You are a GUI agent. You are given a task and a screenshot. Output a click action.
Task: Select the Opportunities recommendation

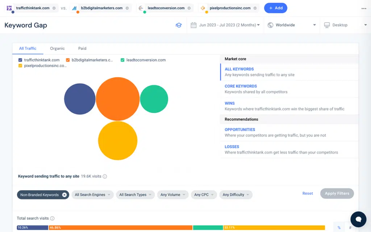pyautogui.click(x=241, y=130)
